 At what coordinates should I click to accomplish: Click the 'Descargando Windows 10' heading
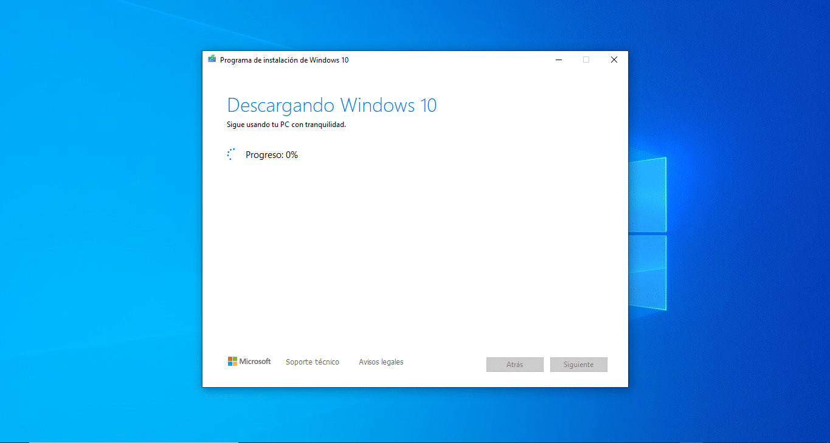[331, 105]
